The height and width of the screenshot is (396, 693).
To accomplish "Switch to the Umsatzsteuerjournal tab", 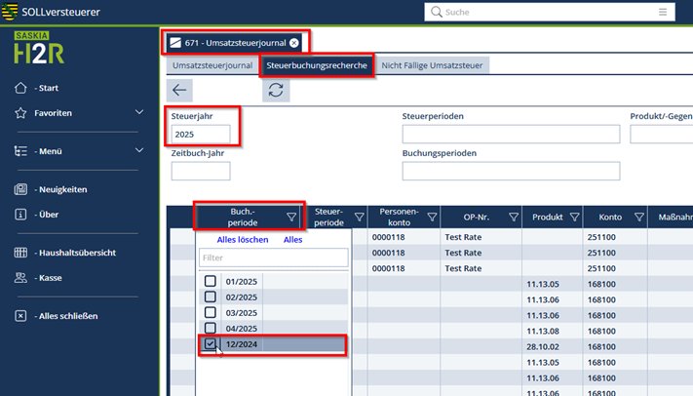I will click(x=212, y=65).
